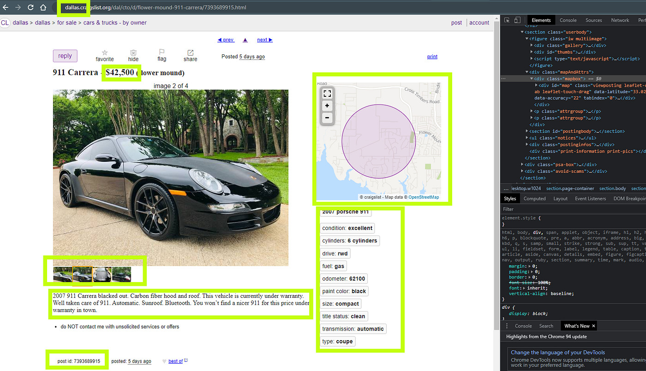Viewport: 646px width, 371px height.
Task: Expand the div class gallery node
Action: point(532,46)
